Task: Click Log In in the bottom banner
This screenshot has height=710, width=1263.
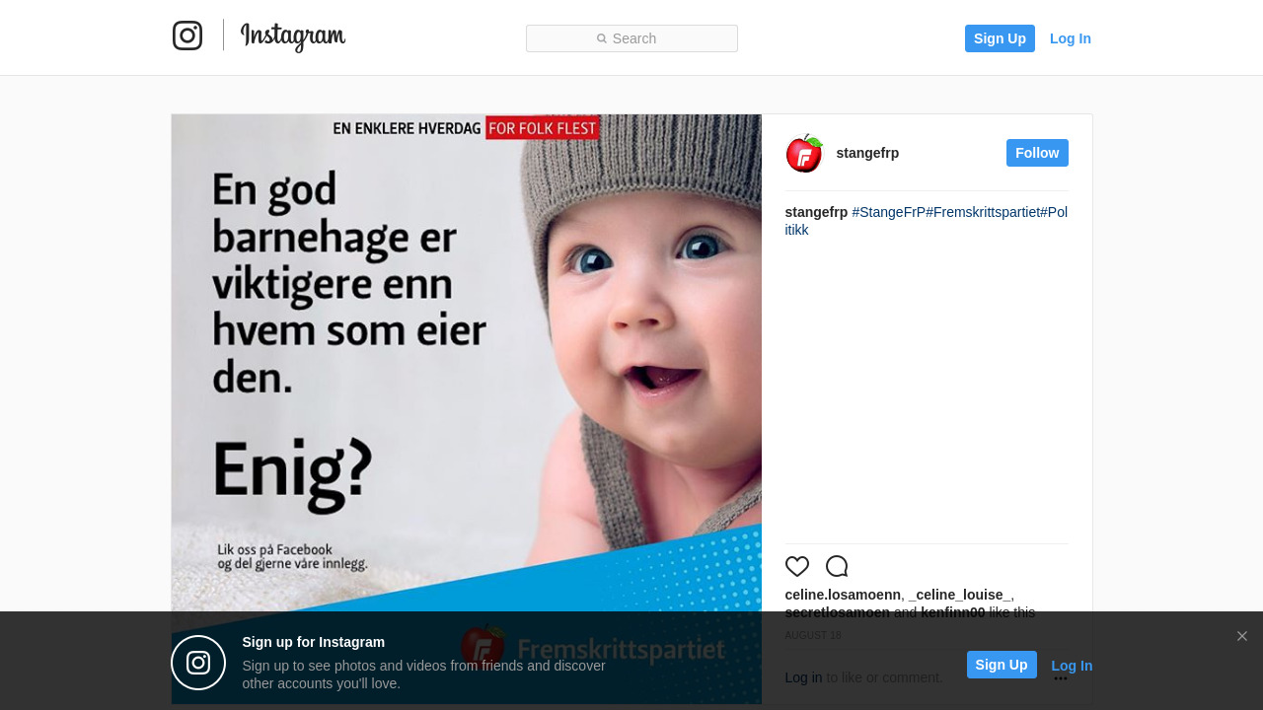Action: click(x=1072, y=666)
